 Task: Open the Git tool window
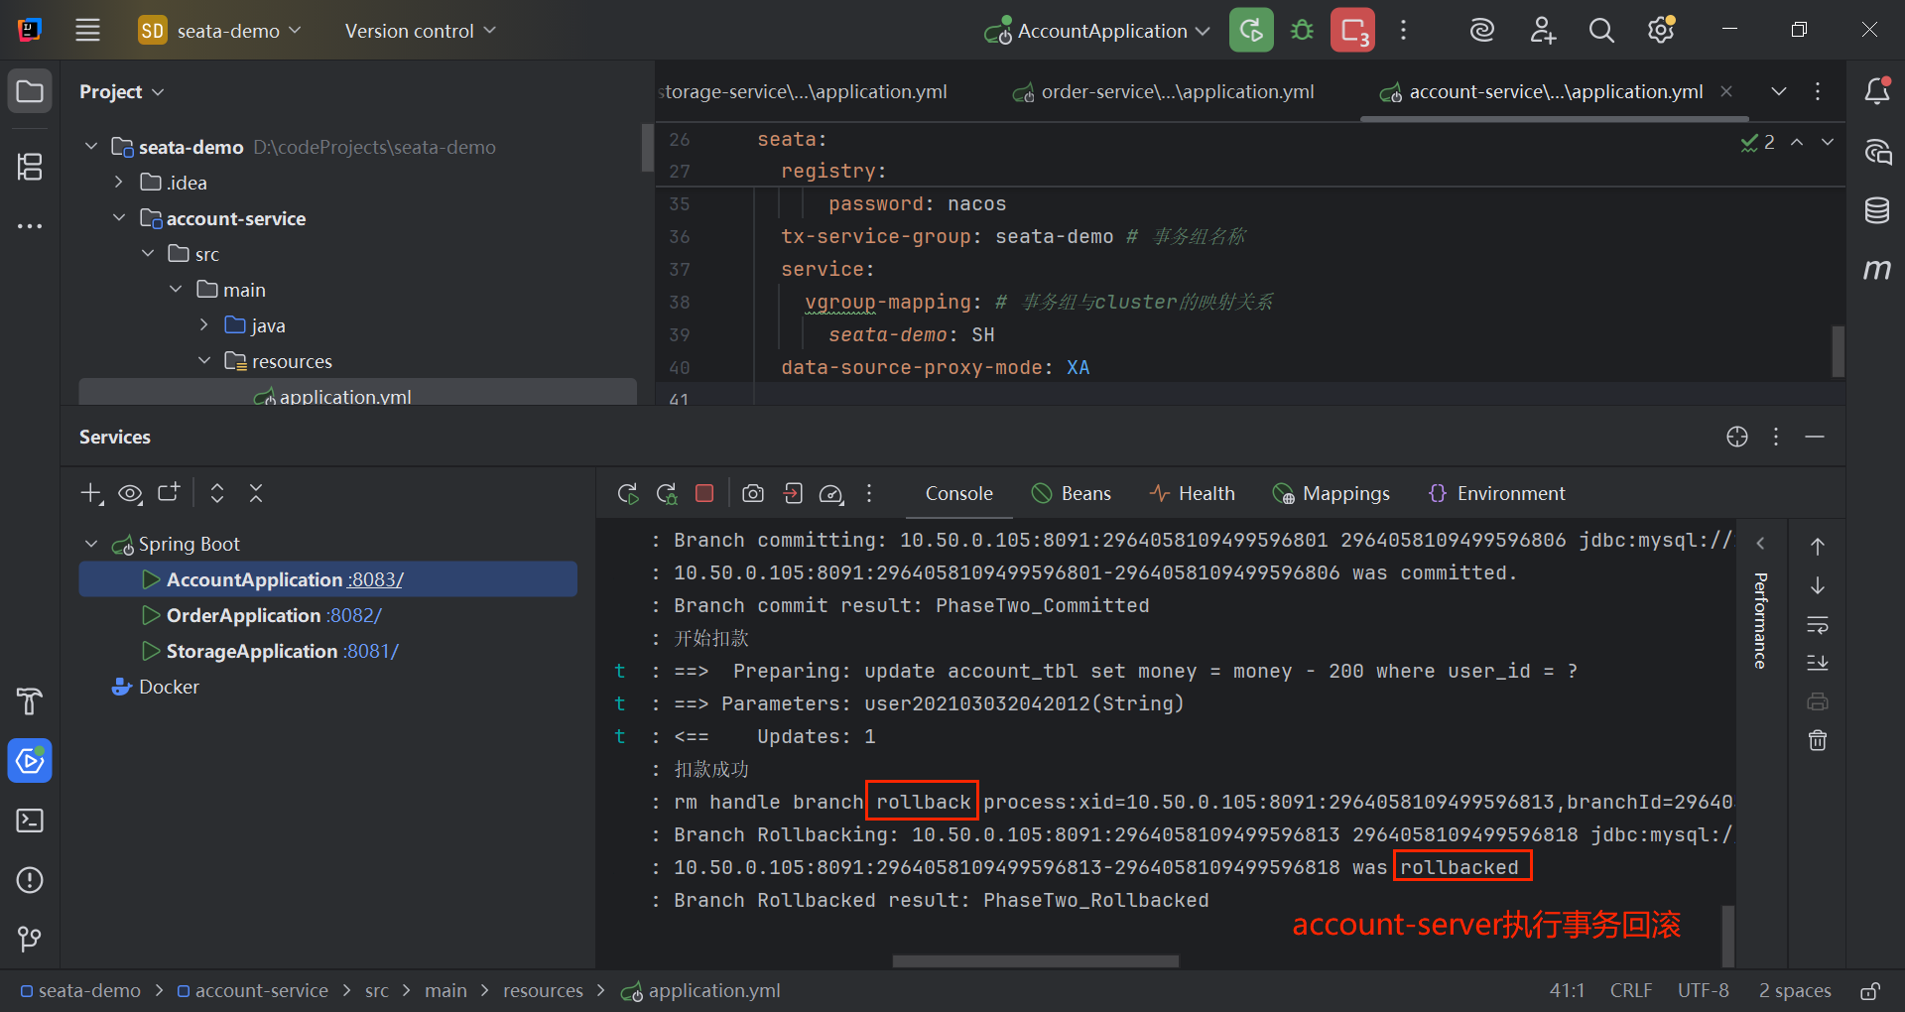(30, 939)
